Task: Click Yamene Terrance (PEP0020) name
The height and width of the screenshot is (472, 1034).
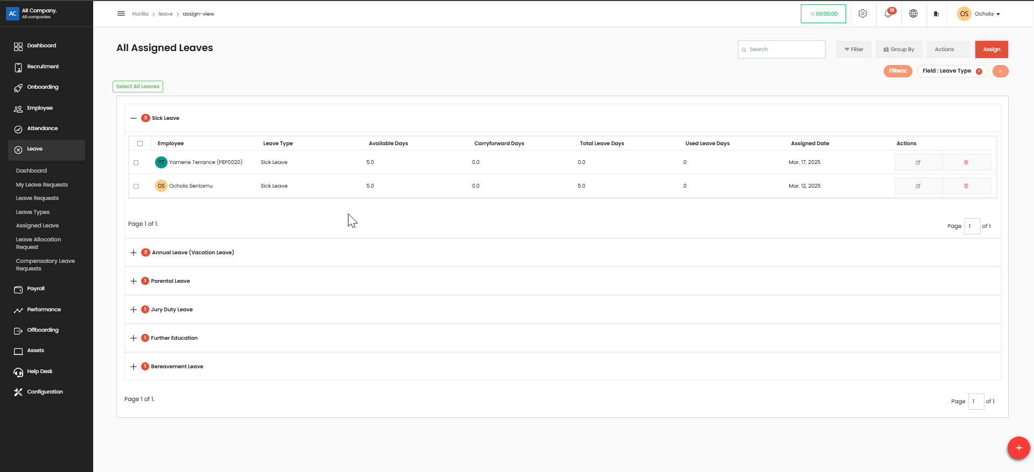Action: tap(206, 162)
